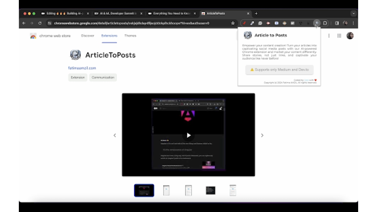Open the Chrome profile avatar in toolbar

point(345,23)
